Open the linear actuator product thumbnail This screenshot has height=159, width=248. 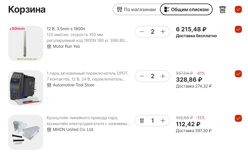[26, 43]
